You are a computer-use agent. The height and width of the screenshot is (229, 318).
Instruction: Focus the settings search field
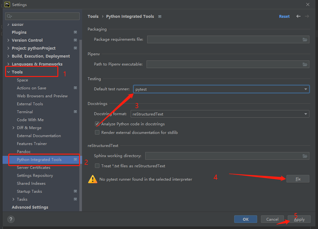[42, 16]
